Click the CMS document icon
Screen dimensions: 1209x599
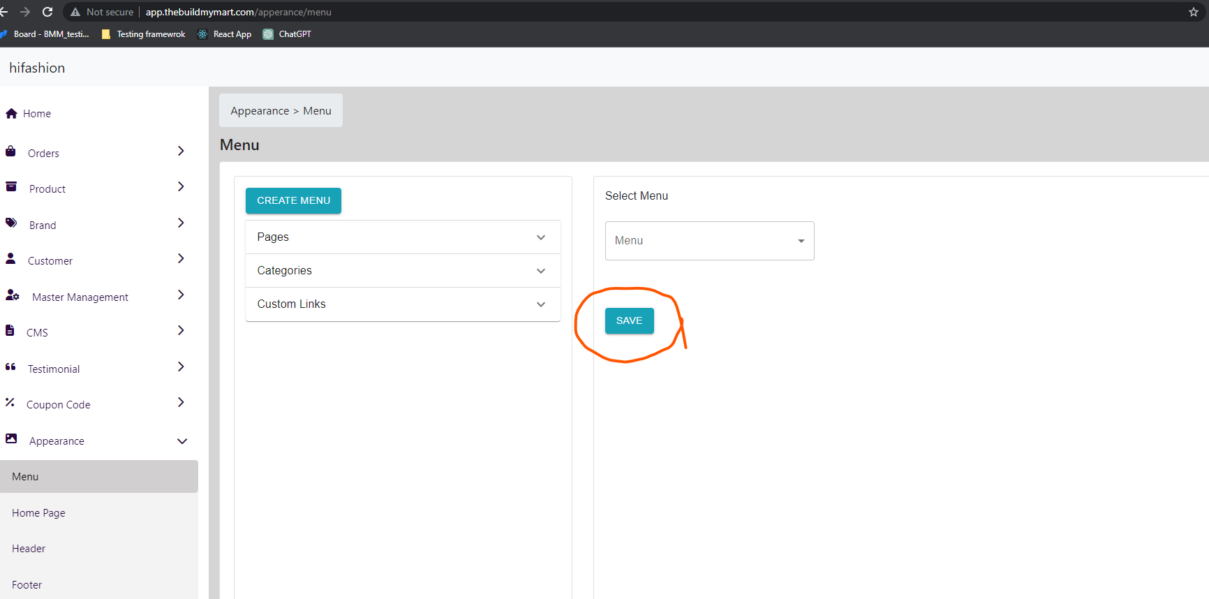tap(10, 330)
